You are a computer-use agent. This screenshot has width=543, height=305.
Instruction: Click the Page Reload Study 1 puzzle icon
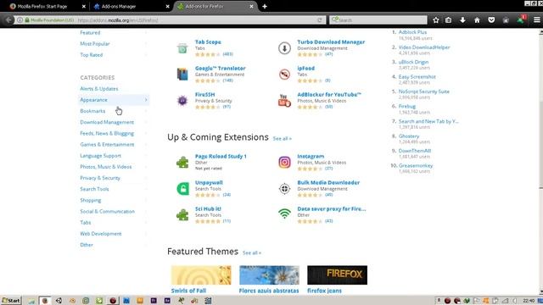click(x=182, y=162)
